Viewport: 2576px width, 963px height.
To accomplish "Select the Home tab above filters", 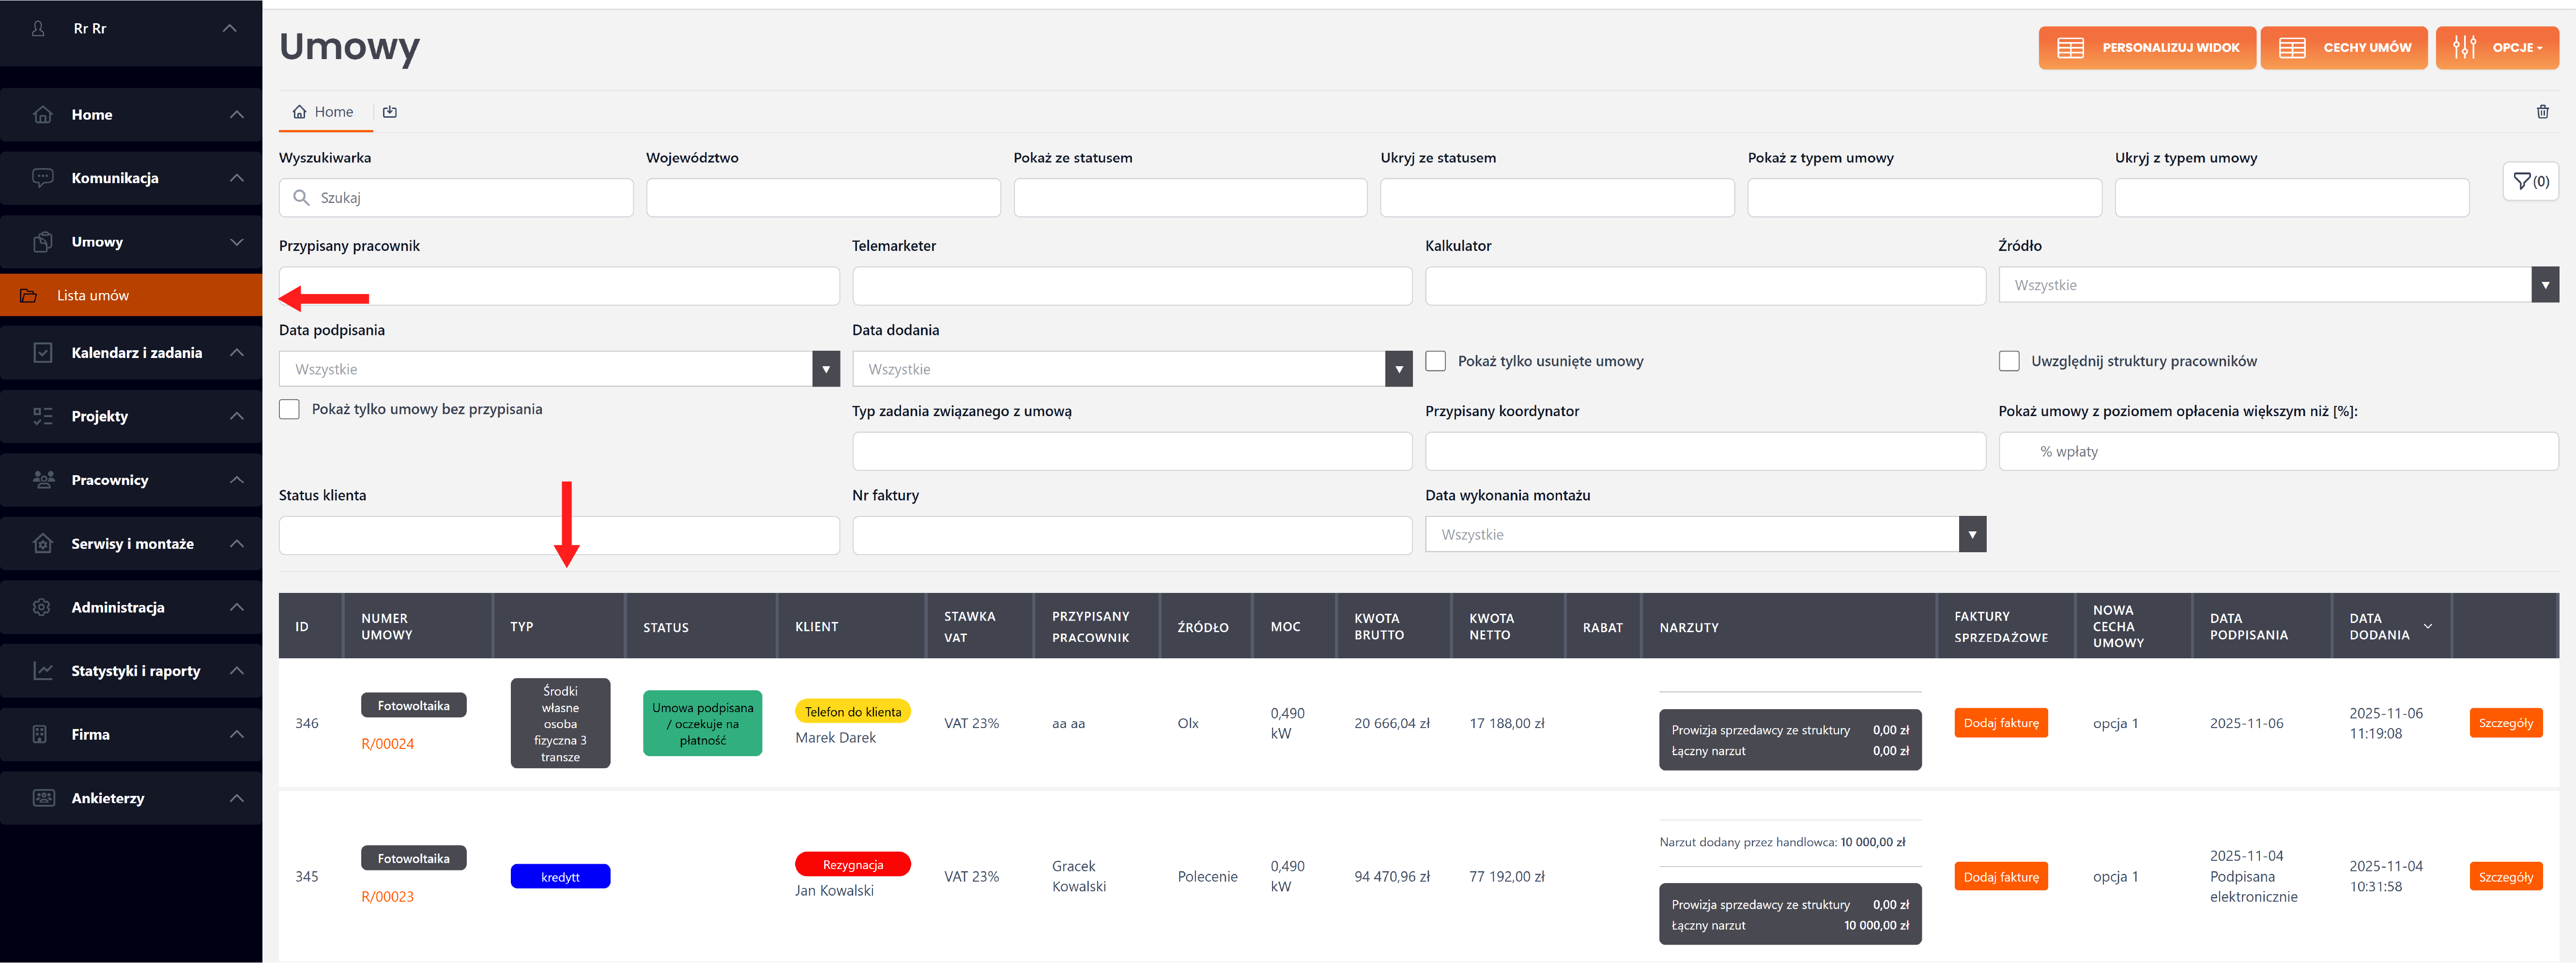I will pyautogui.click(x=323, y=112).
